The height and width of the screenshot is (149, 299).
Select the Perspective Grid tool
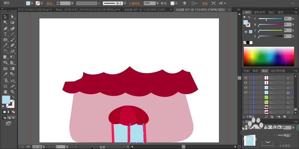click(x=13, y=63)
